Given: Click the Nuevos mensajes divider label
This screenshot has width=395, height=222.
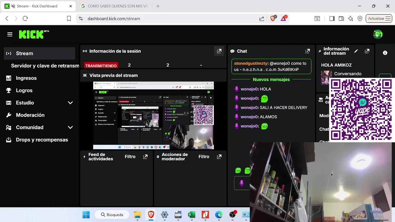Looking at the screenshot, I should pos(271,80).
